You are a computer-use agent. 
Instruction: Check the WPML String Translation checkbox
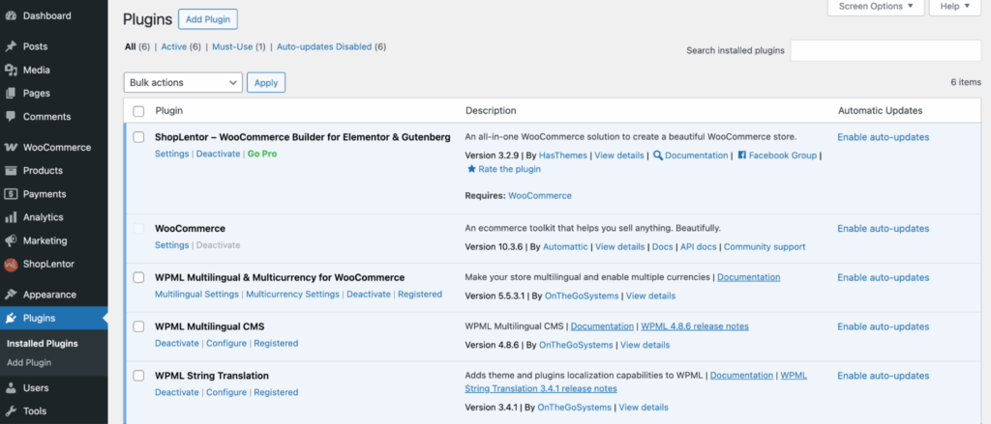(x=138, y=376)
